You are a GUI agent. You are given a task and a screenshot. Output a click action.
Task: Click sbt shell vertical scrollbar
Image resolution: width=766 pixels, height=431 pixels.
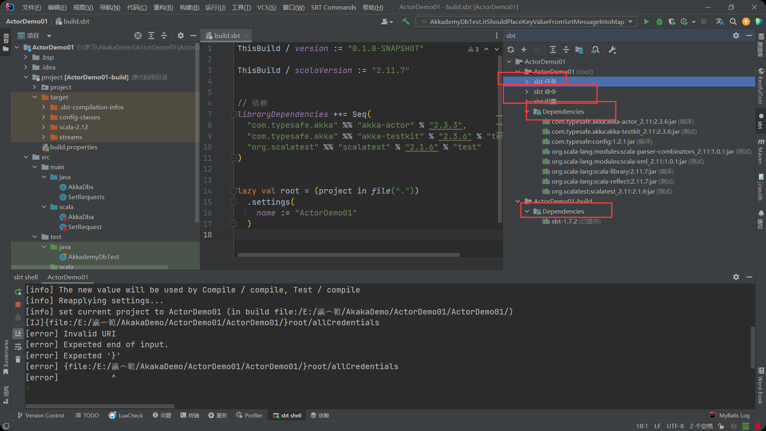coord(752,347)
